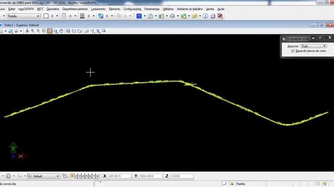Click the point cloud icon
Screen dimensions: 334x187
point(172,16)
